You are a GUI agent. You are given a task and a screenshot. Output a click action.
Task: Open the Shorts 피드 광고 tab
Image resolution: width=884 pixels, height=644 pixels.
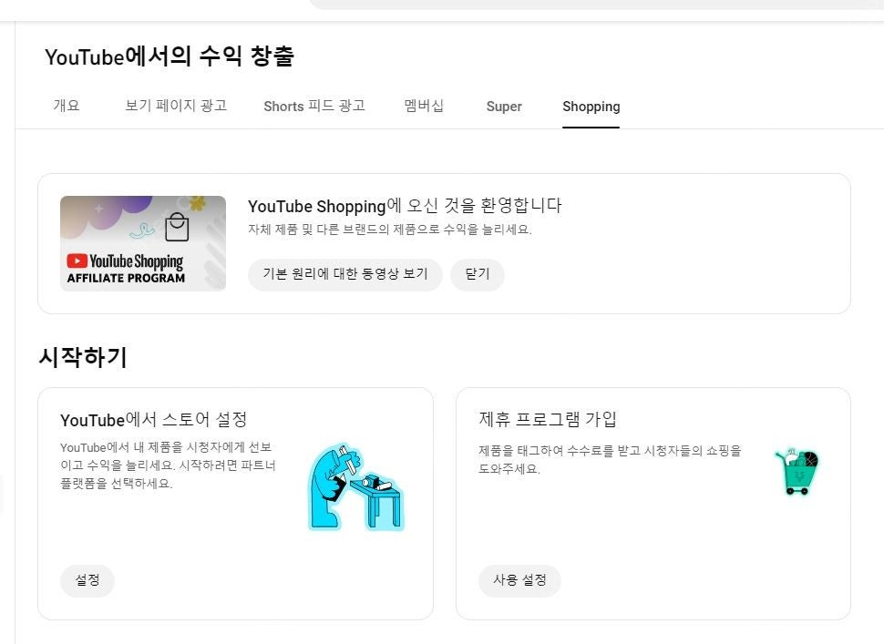(314, 106)
